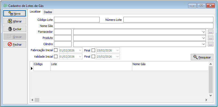
Task: Click the Número Lote input field
Action: click(168, 20)
